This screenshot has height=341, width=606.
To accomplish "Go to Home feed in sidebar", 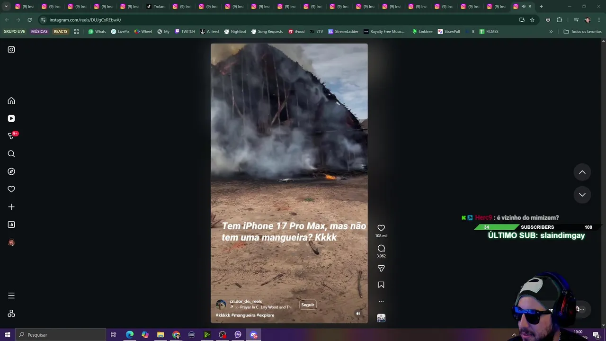I will click(11, 101).
